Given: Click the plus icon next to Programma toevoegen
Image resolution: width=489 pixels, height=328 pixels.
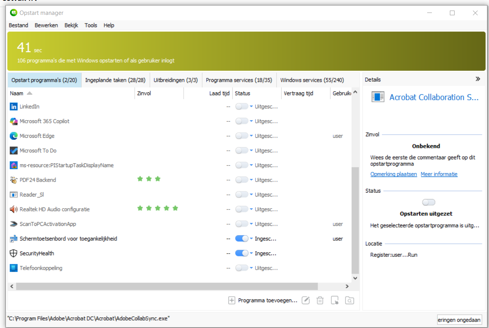Looking at the screenshot, I should 232,300.
